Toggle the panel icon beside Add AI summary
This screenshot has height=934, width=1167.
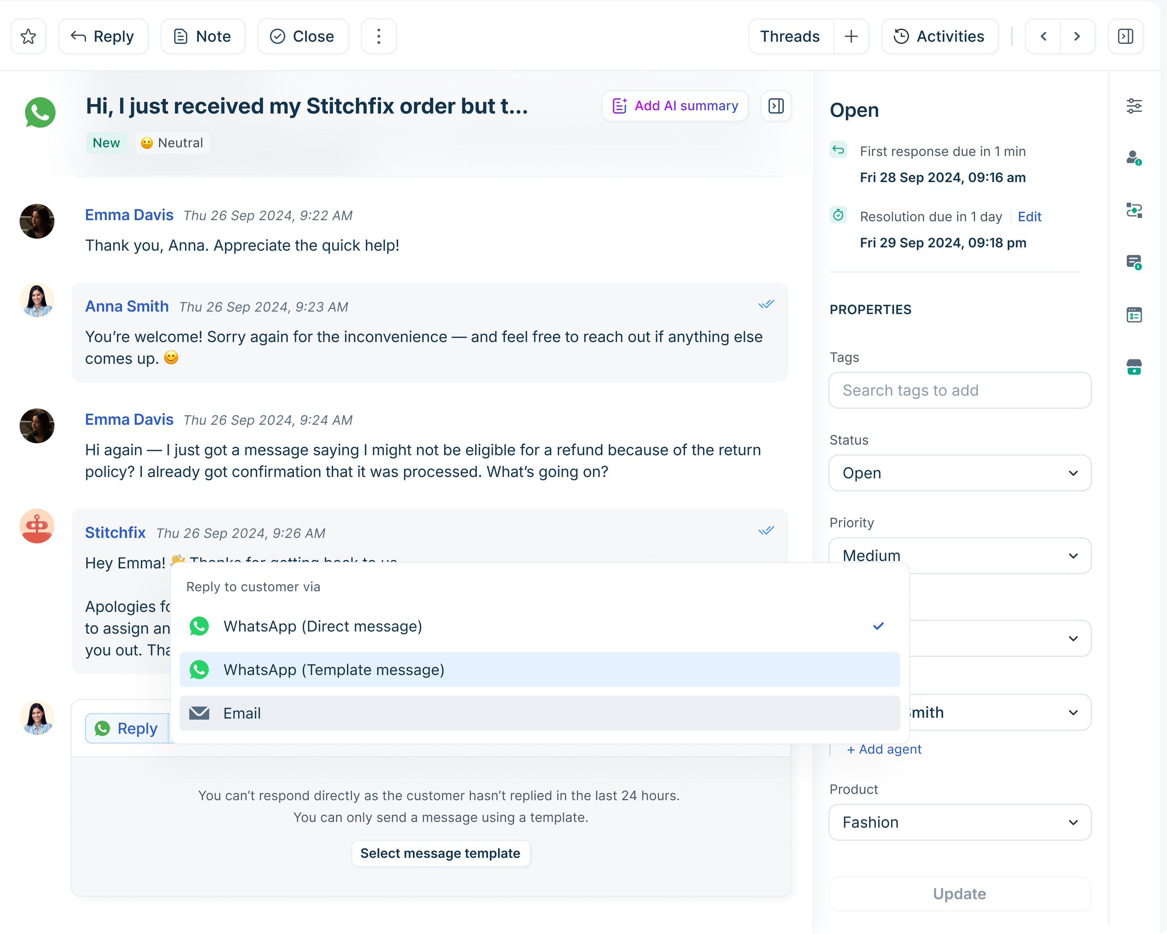pos(776,106)
